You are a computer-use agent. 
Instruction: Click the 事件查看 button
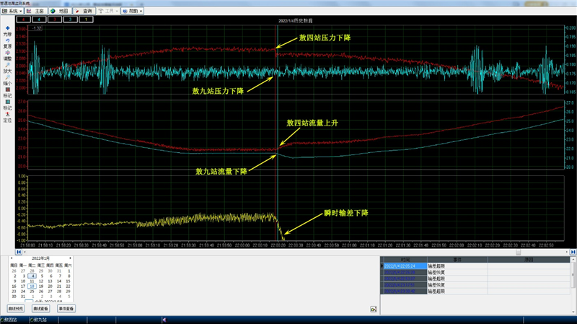[x=66, y=308]
